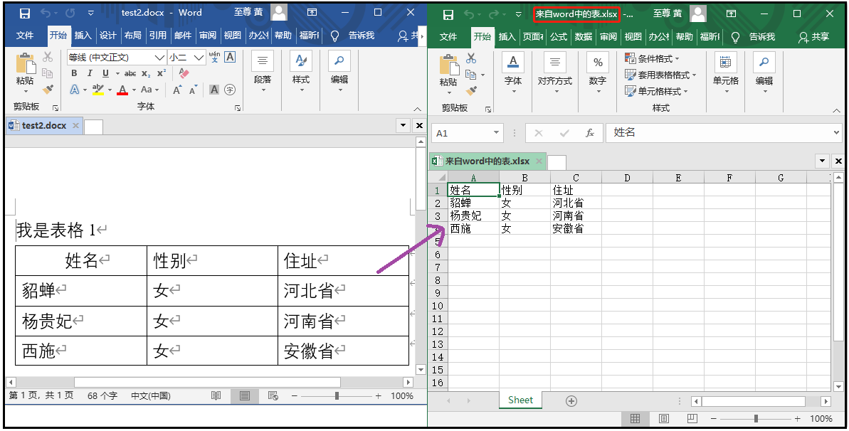This screenshot has height=431, width=849.
Task: Open 单元格样式 cell styles menu
Action: pyautogui.click(x=656, y=91)
